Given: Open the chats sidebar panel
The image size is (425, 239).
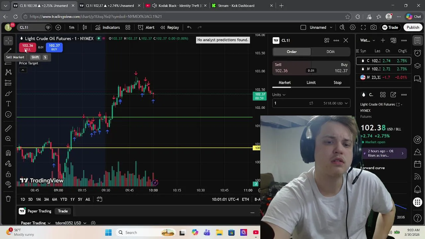Looking at the screenshot, I should pyautogui.click(x=418, y=79).
